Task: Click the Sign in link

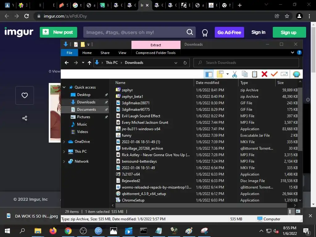Action: 258,32
